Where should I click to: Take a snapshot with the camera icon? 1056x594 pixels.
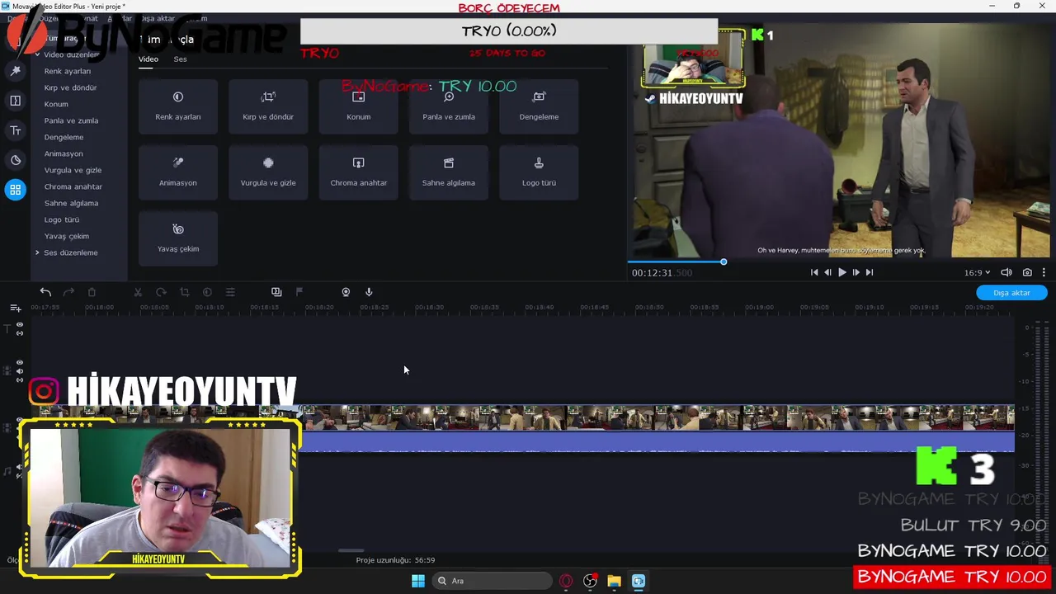coord(1027,272)
